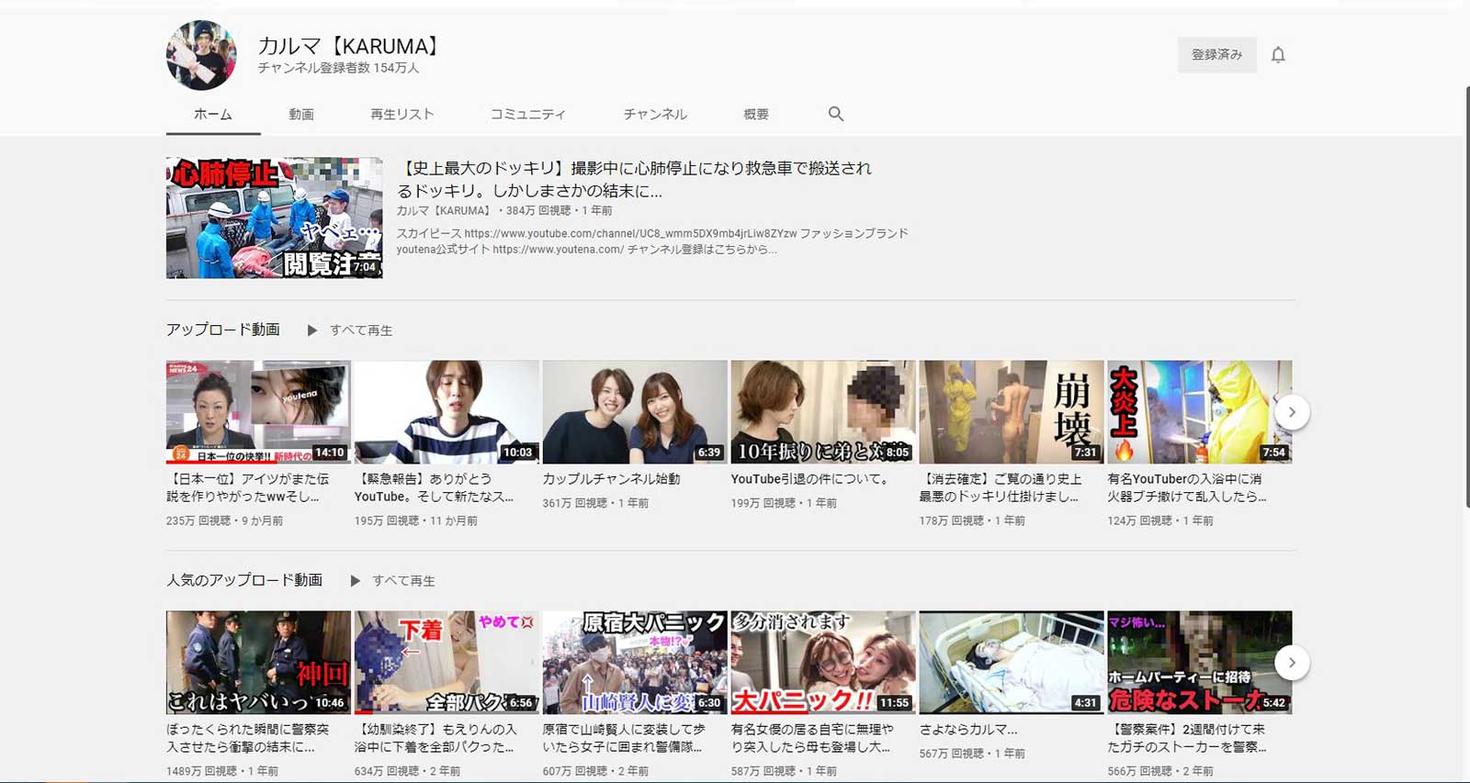Click the 登録済み subscribed button
Viewport: 1470px width, 783px height.
tap(1217, 55)
